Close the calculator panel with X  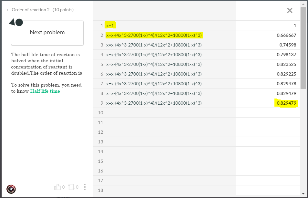290,10
